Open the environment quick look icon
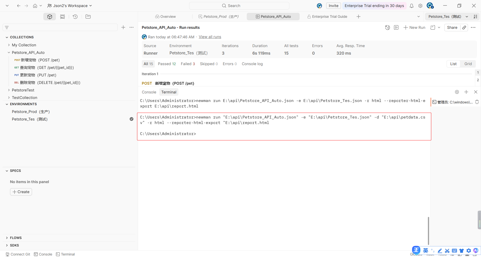The height and width of the screenshot is (258, 481). pyautogui.click(x=475, y=17)
